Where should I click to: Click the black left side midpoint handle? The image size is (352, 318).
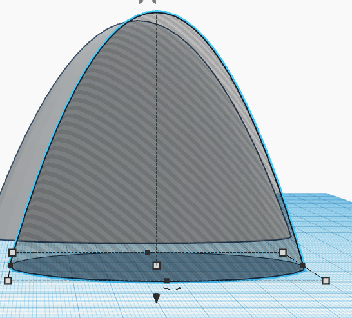point(10,266)
